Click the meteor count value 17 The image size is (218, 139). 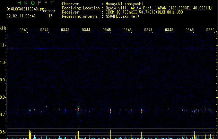(x=50, y=16)
